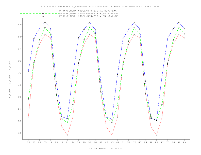Click forecast hour 75 on the x-axis

point(168,142)
